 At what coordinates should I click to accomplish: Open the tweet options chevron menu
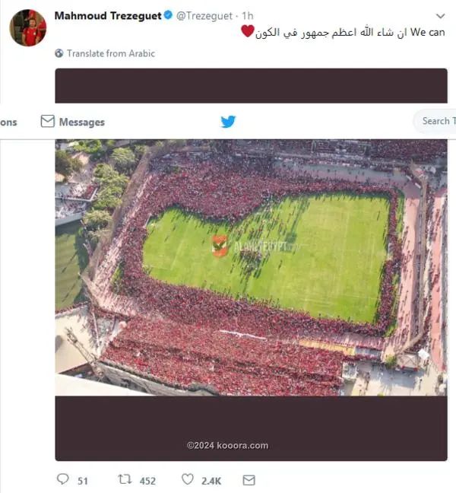point(441,16)
